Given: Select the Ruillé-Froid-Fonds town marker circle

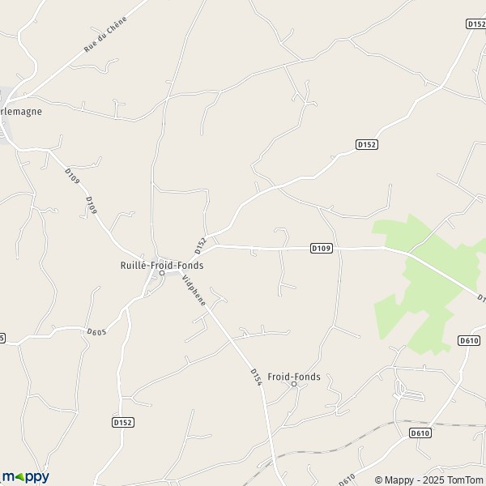Looking at the screenshot, I should click(x=162, y=273).
